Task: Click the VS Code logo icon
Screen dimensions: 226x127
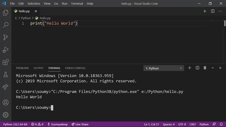Action: (x=4, y=4)
